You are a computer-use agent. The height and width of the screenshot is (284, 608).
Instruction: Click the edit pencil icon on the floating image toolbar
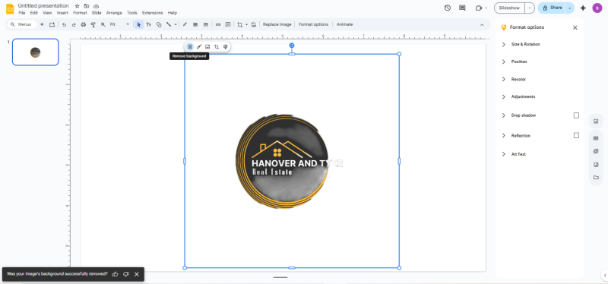[199, 47]
